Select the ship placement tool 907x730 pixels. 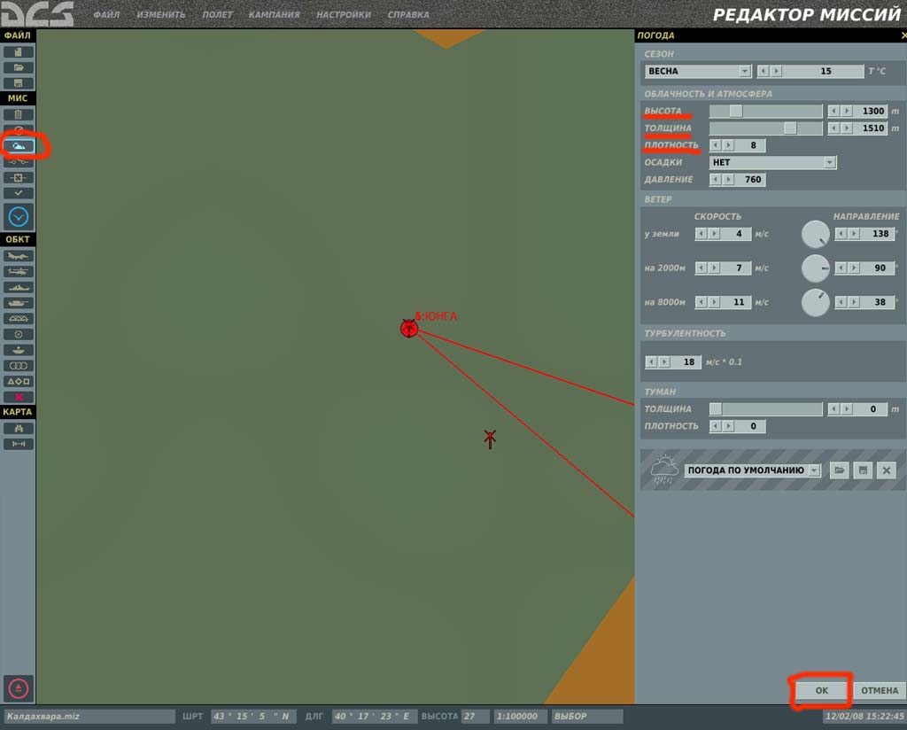(18, 288)
